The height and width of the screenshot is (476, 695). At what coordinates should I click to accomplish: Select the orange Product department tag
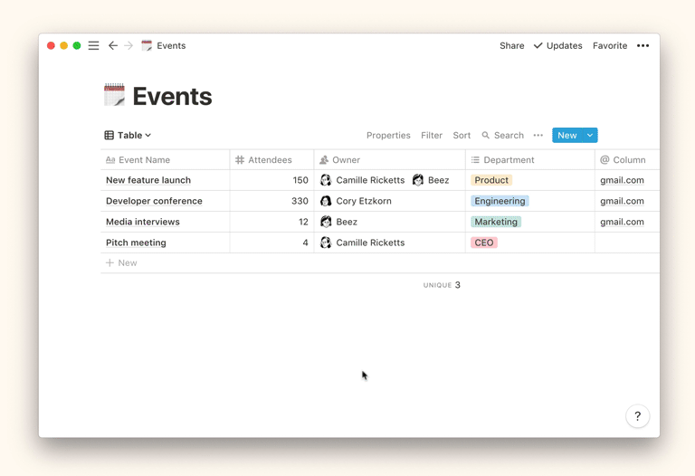tap(491, 180)
